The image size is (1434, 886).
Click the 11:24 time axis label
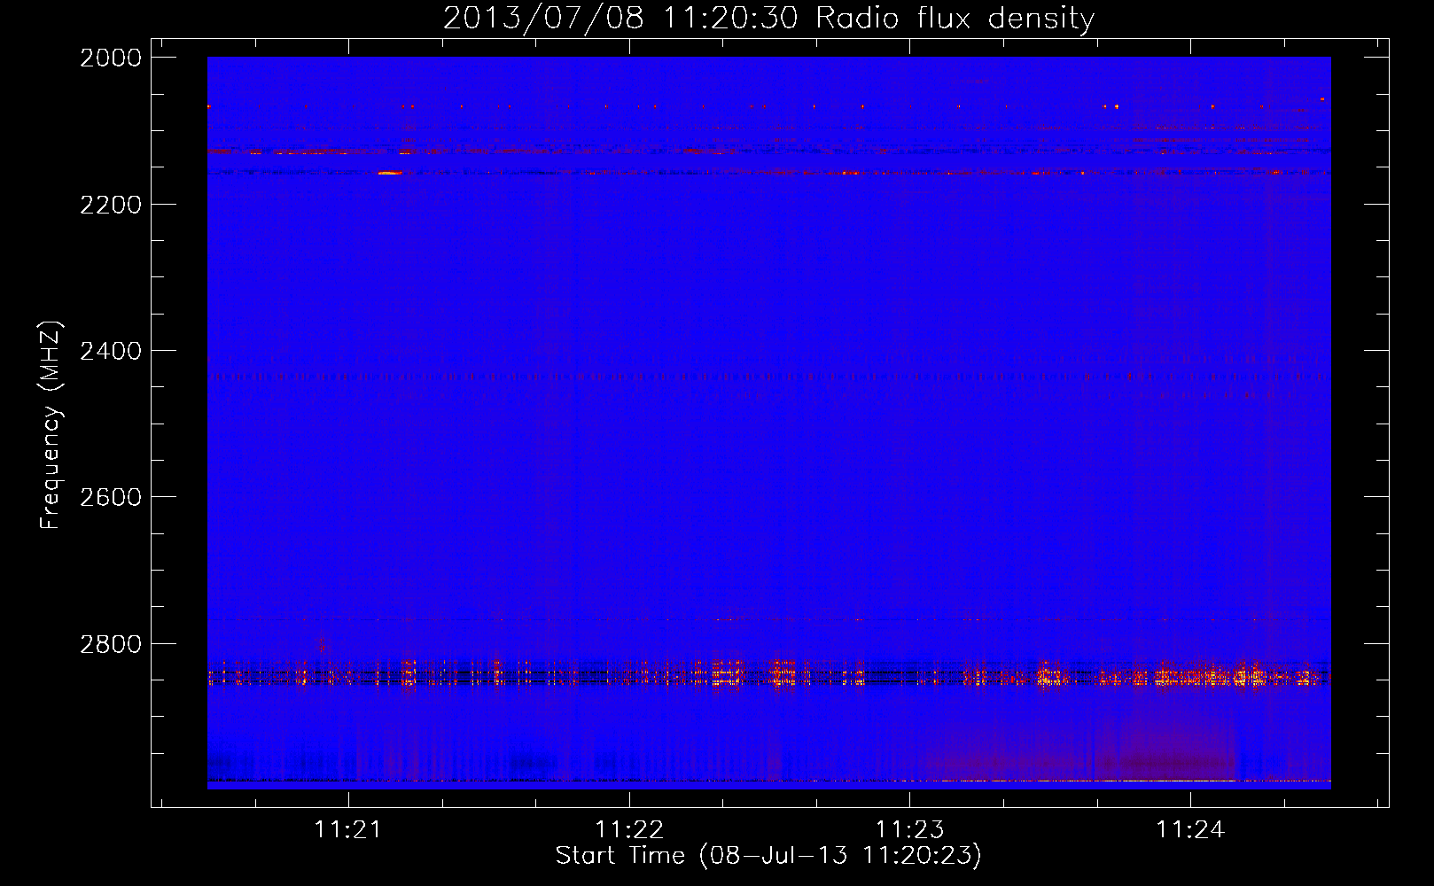coord(1190,830)
